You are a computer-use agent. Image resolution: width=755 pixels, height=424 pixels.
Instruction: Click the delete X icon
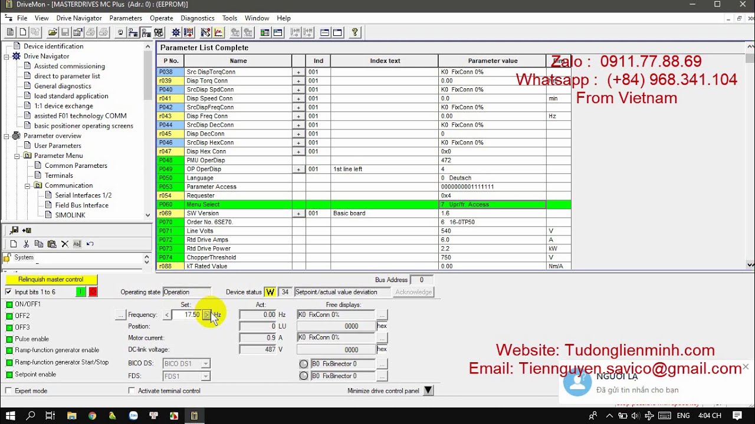[65, 244]
